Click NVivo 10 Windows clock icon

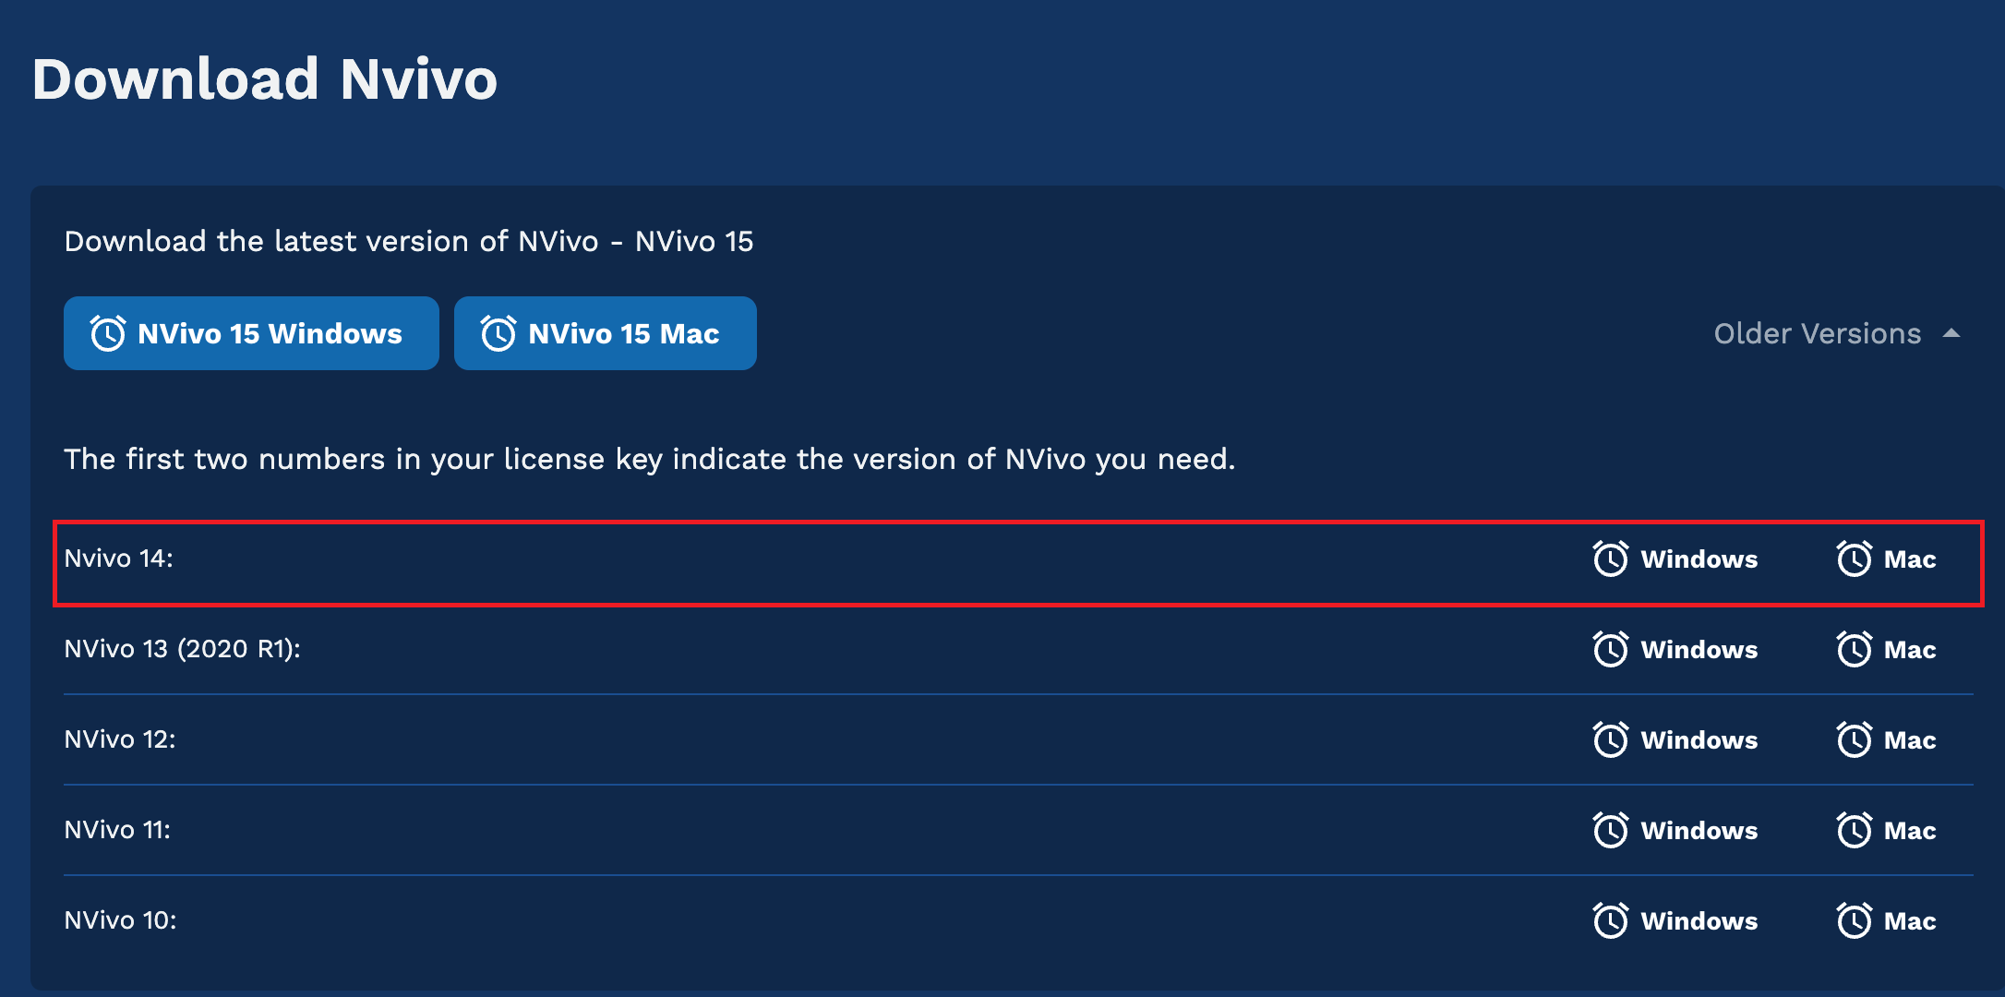pyautogui.click(x=1611, y=920)
